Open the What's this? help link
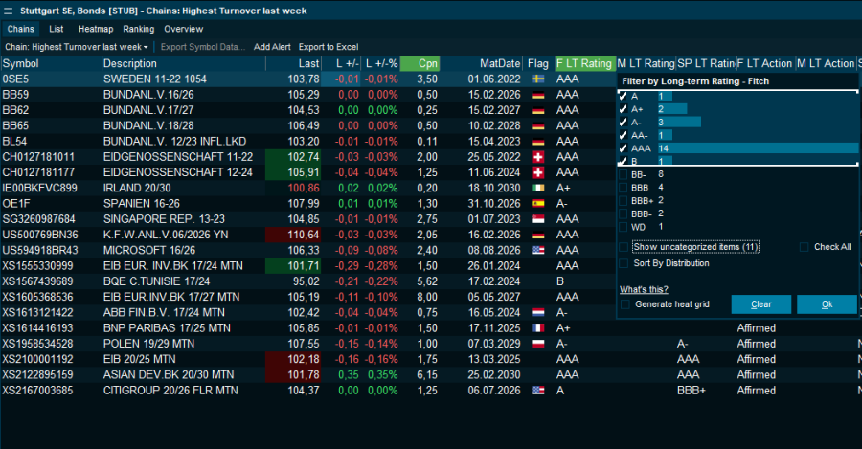The height and width of the screenshot is (449, 862). coord(644,289)
